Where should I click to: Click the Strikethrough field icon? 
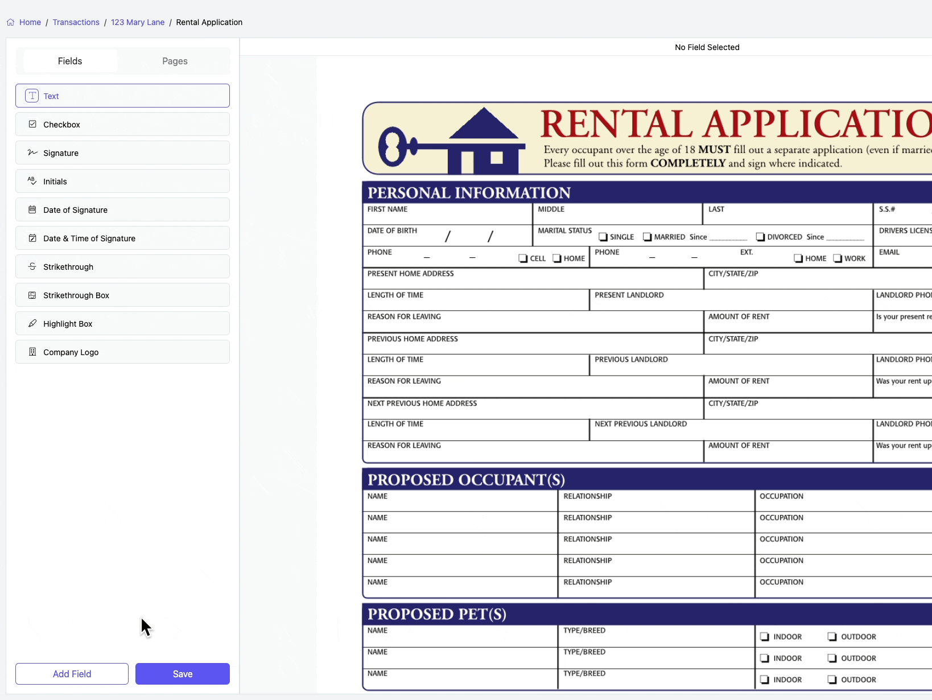click(x=32, y=266)
